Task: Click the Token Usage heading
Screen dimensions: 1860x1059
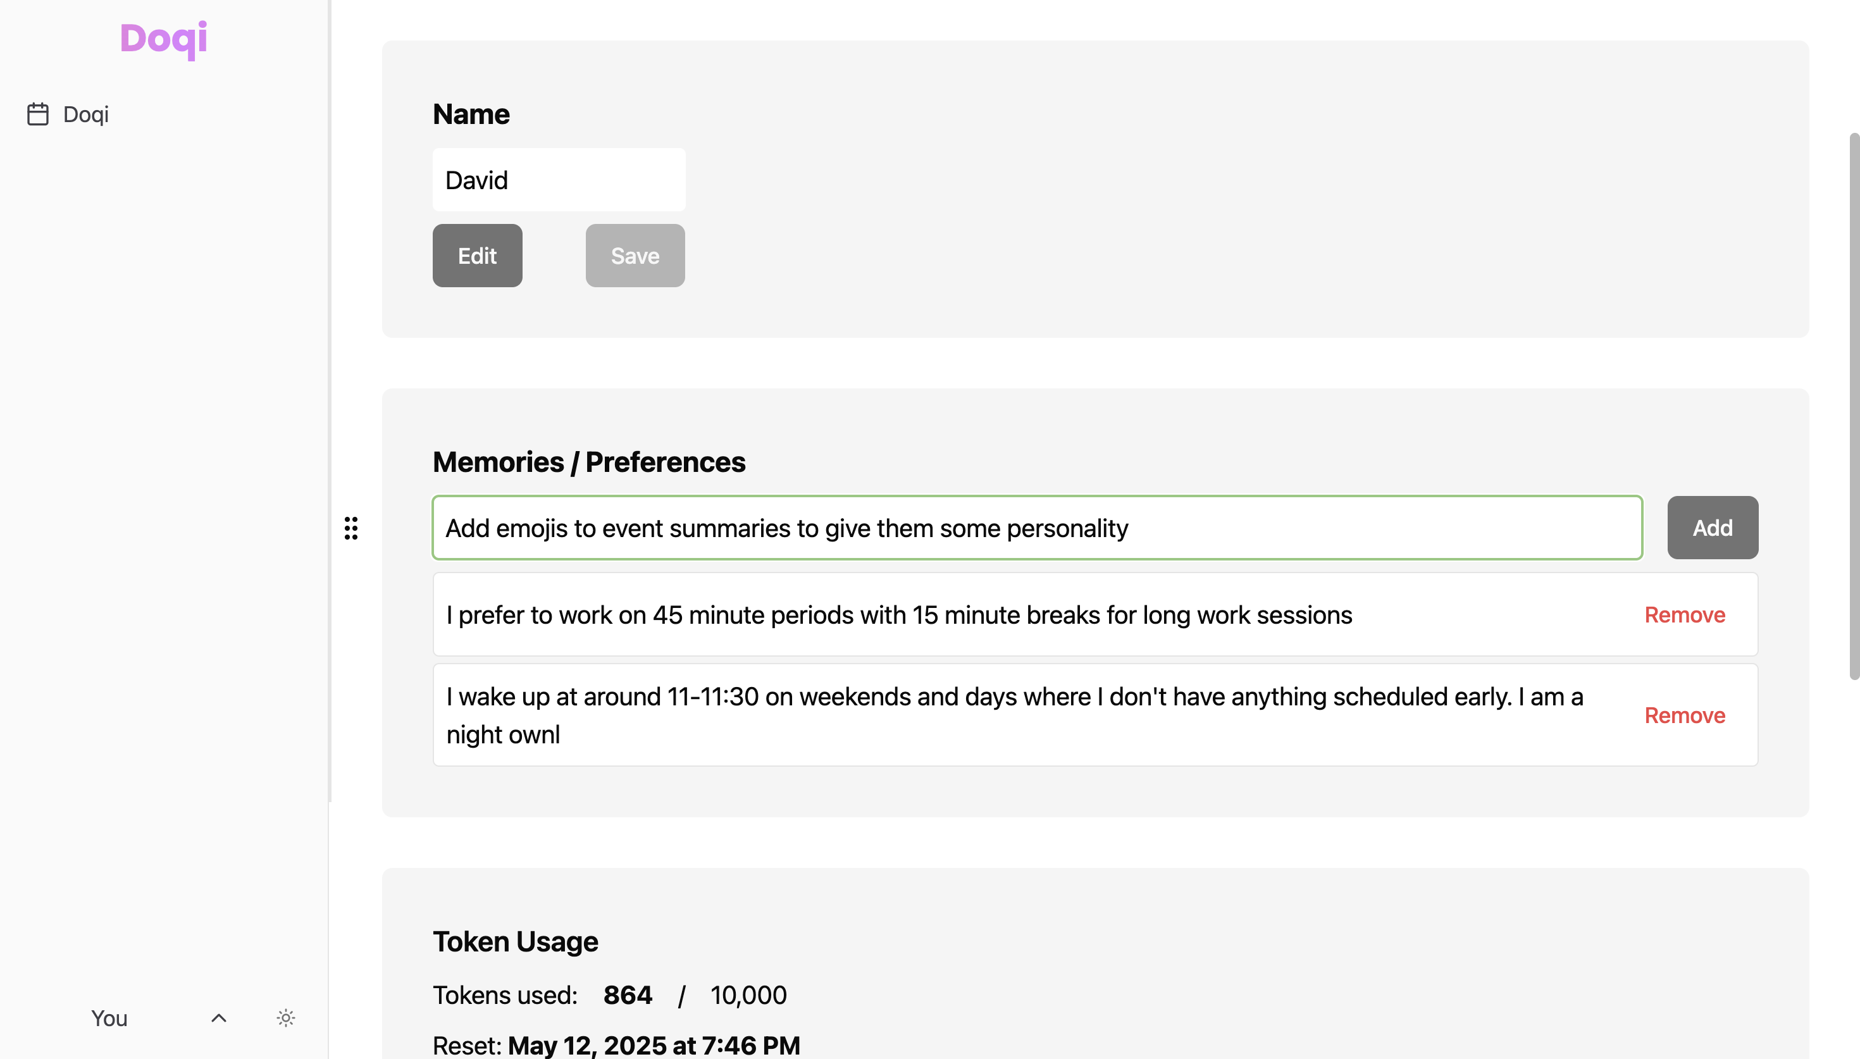Action: 516,942
